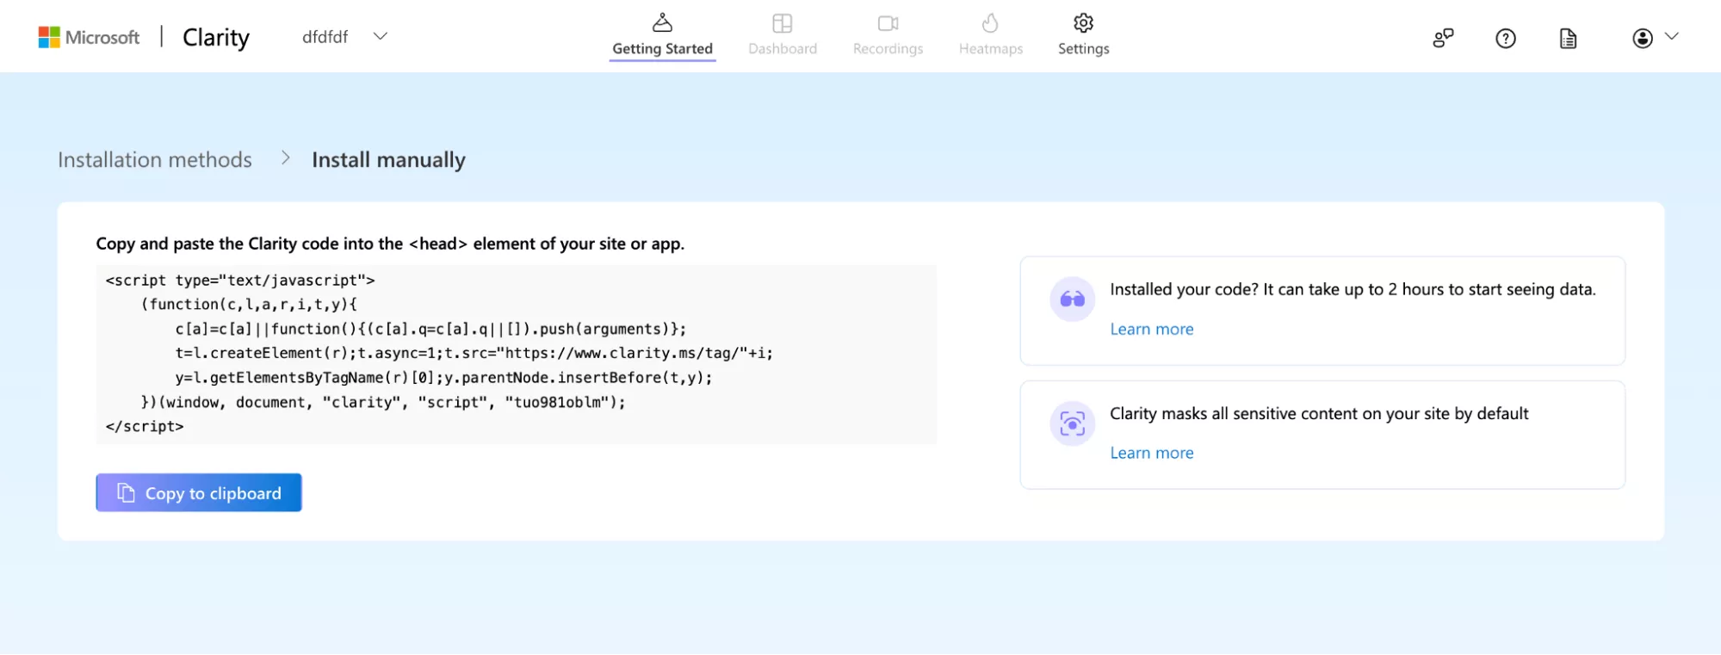Click the Settings gear icon
The height and width of the screenshot is (655, 1721).
[1083, 23]
